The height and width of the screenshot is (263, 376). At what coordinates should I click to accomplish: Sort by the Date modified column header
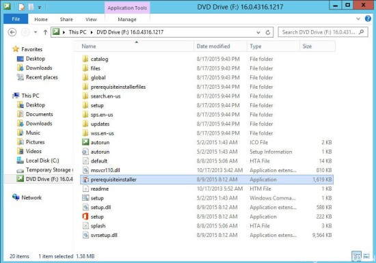coord(220,46)
